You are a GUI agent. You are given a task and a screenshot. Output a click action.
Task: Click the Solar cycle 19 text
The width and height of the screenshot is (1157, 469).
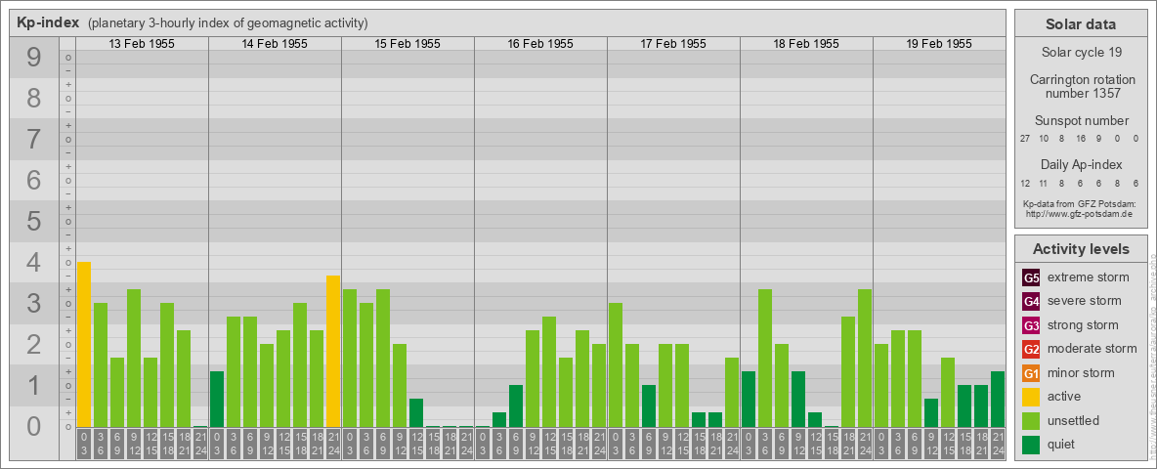click(x=1081, y=53)
